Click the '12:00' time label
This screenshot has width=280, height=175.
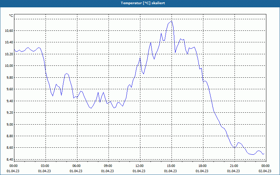140,166
